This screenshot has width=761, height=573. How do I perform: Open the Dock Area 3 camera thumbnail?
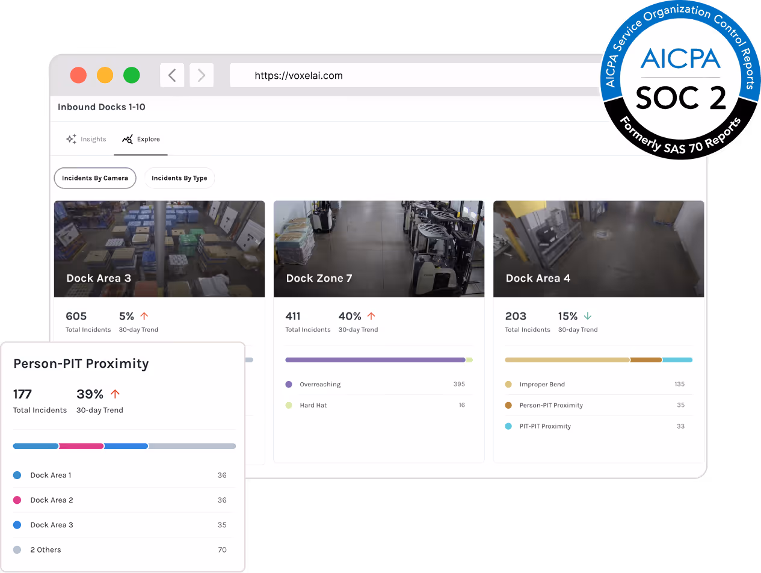tap(159, 249)
